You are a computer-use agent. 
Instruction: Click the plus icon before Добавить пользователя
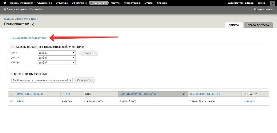pyautogui.click(x=13, y=38)
